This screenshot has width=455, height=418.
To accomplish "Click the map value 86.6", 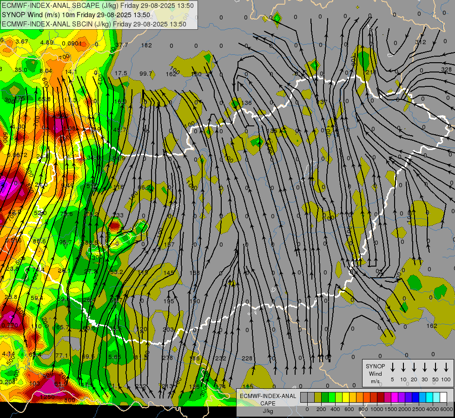I will click(x=39, y=242).
